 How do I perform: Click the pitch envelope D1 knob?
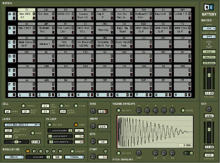pyautogui.click(x=156, y=153)
